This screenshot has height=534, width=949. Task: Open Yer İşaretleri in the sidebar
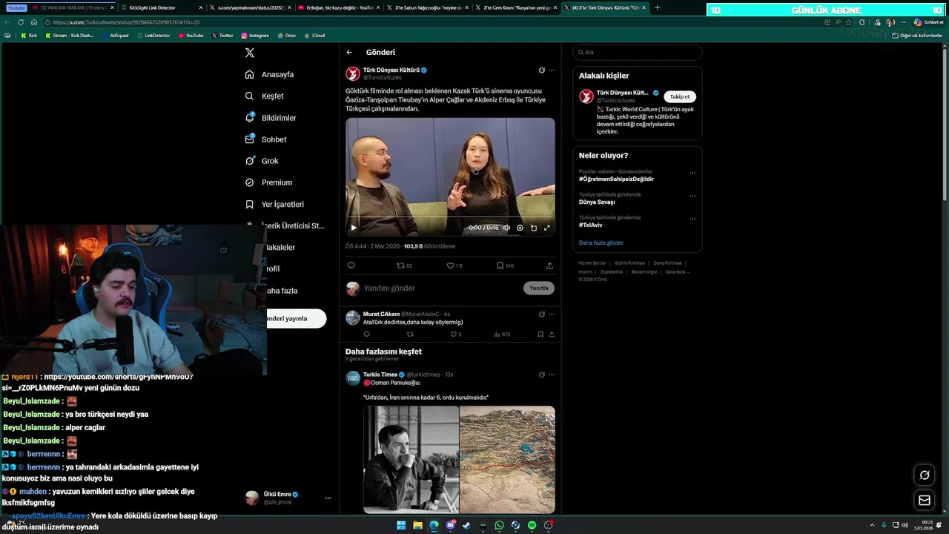(x=274, y=204)
